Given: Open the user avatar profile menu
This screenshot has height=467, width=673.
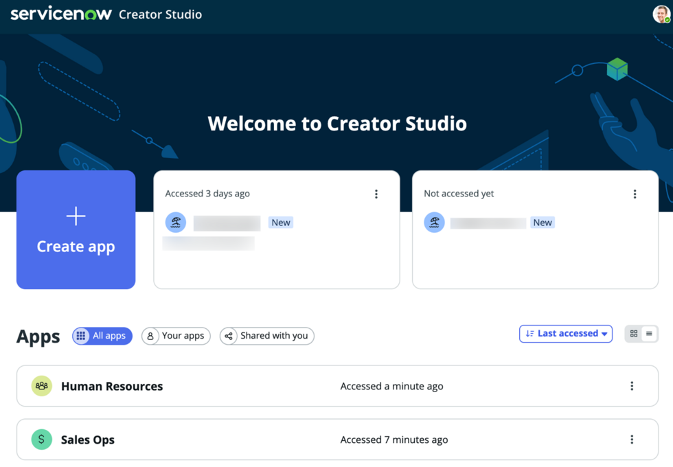Looking at the screenshot, I should click(x=661, y=14).
